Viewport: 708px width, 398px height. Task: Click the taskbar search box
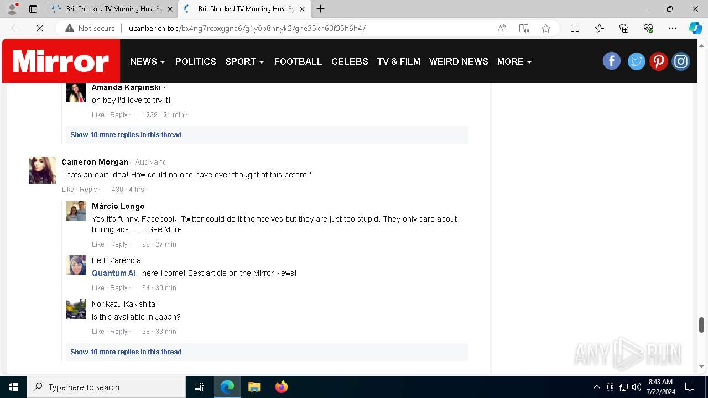coord(106,387)
